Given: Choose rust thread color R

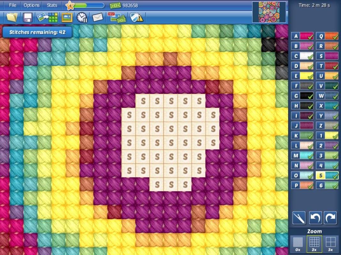Looking at the screenshot, I should coord(327,46).
